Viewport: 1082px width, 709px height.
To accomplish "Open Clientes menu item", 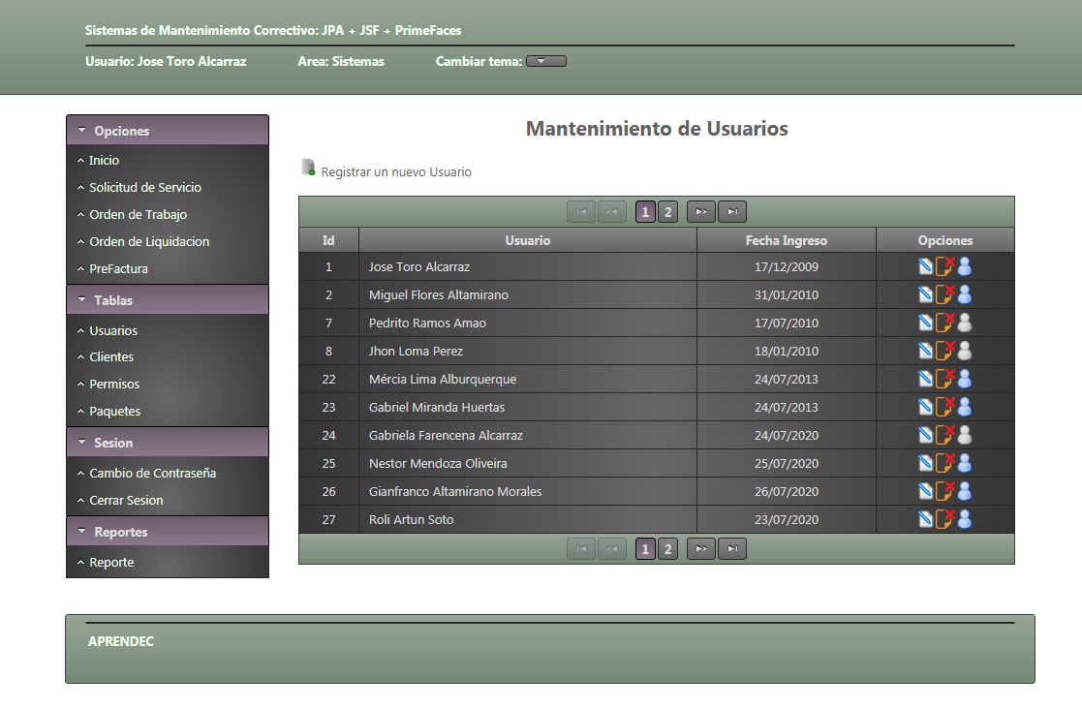I will point(111,356).
